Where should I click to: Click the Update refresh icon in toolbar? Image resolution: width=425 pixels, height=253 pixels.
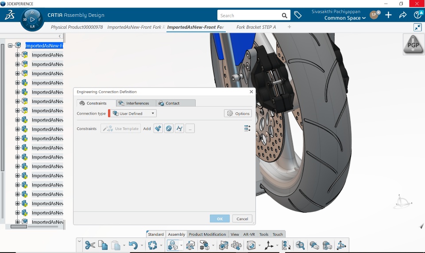click(x=152, y=245)
